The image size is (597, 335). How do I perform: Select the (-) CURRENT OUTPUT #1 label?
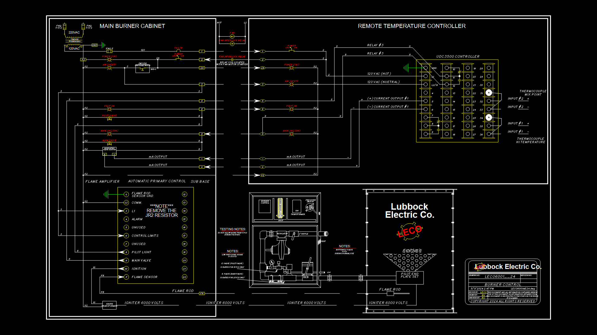point(388,107)
